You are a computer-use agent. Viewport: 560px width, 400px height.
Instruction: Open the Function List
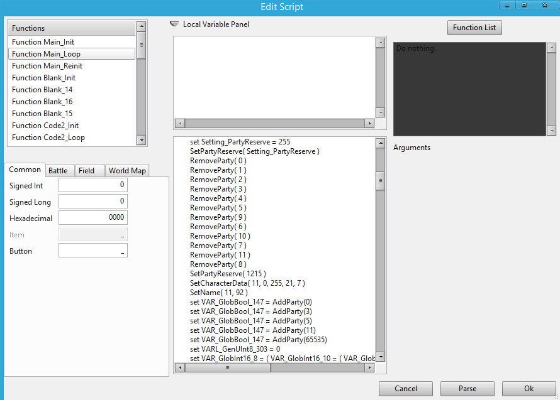pyautogui.click(x=474, y=28)
